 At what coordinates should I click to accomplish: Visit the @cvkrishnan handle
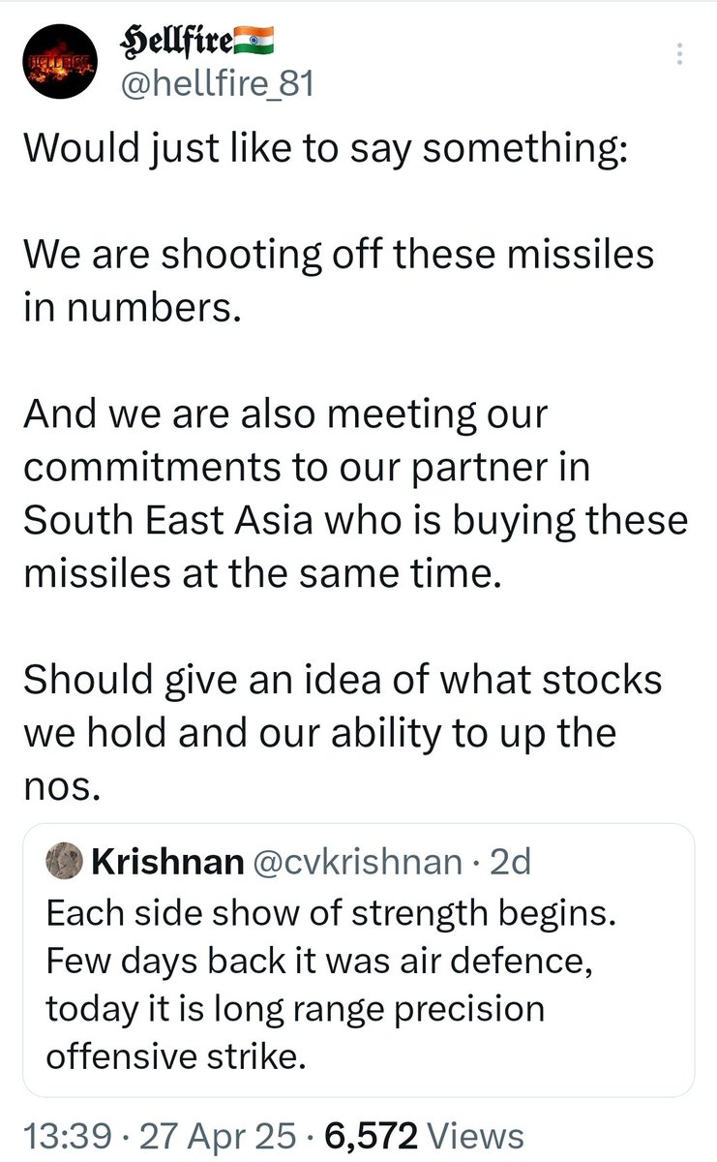pos(355,862)
